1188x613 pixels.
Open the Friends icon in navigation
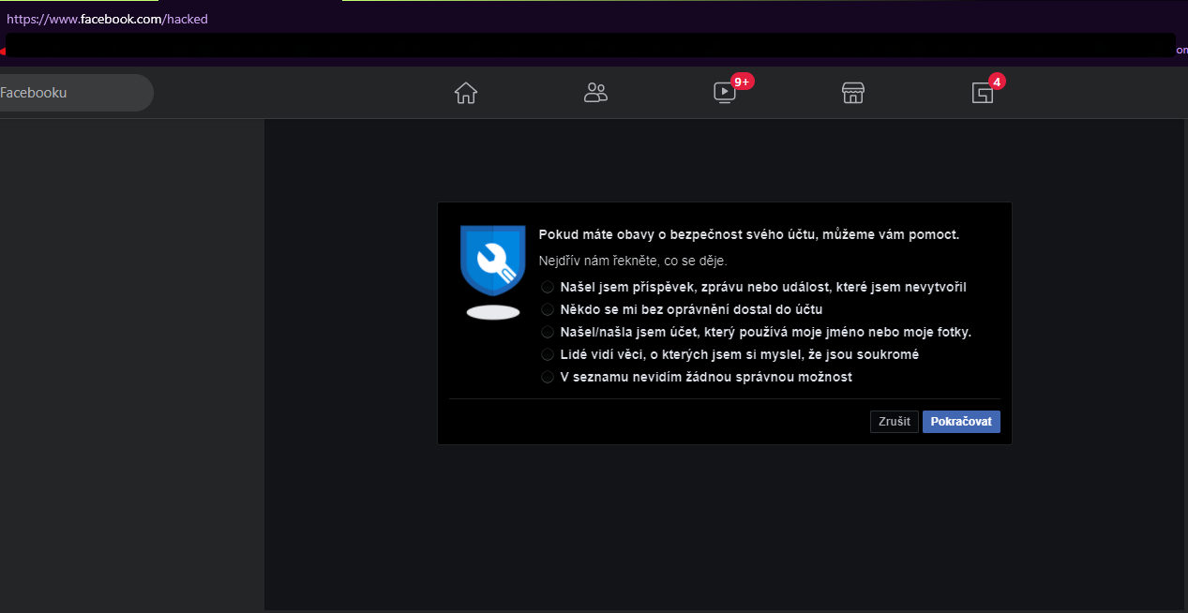point(595,93)
